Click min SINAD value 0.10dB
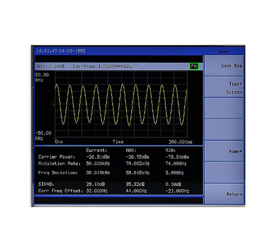This screenshot has width=275, height=252. 173,184
